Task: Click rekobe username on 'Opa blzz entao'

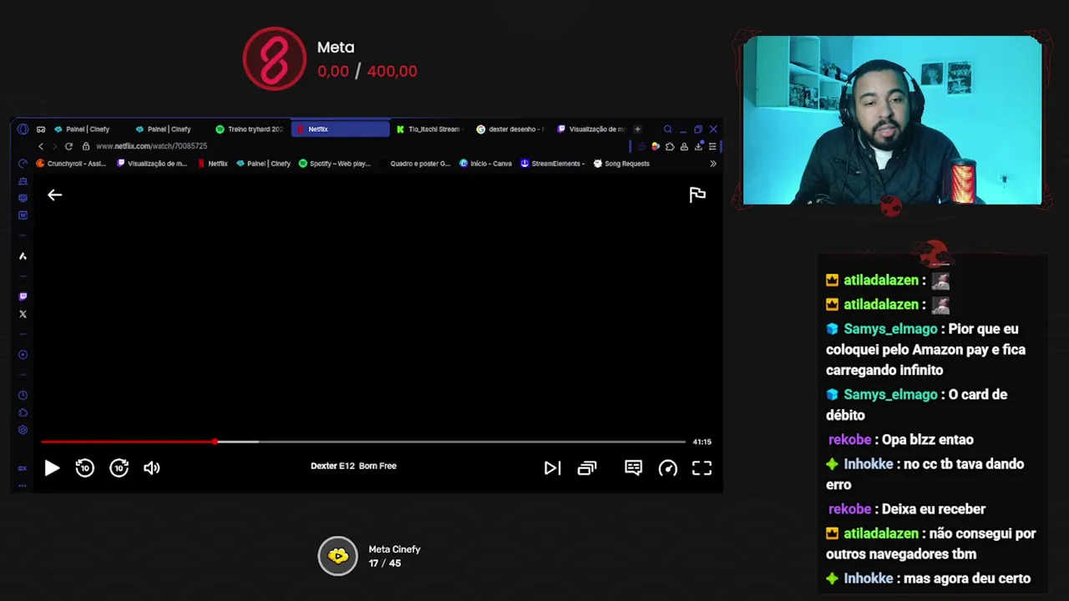Action: 849,440
